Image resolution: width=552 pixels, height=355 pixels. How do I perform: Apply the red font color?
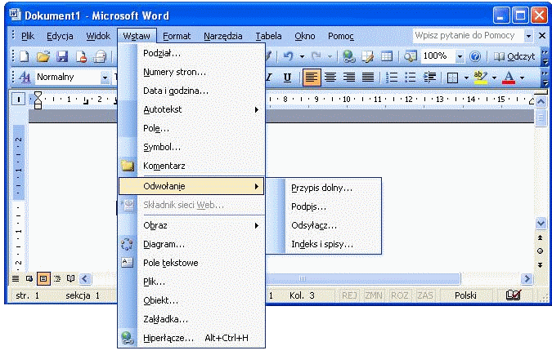tap(509, 78)
